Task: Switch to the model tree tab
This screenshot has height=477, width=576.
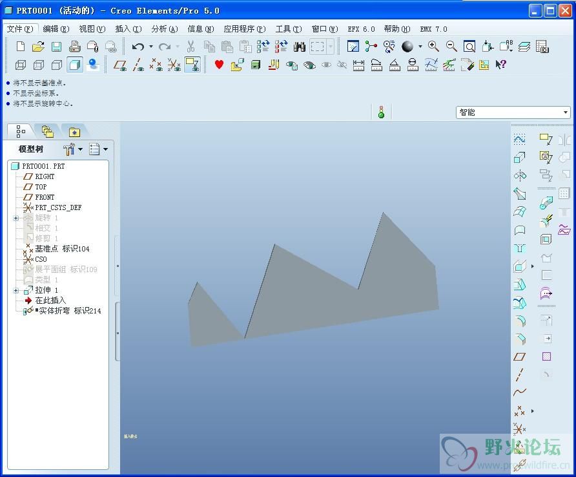Action: pos(21,131)
